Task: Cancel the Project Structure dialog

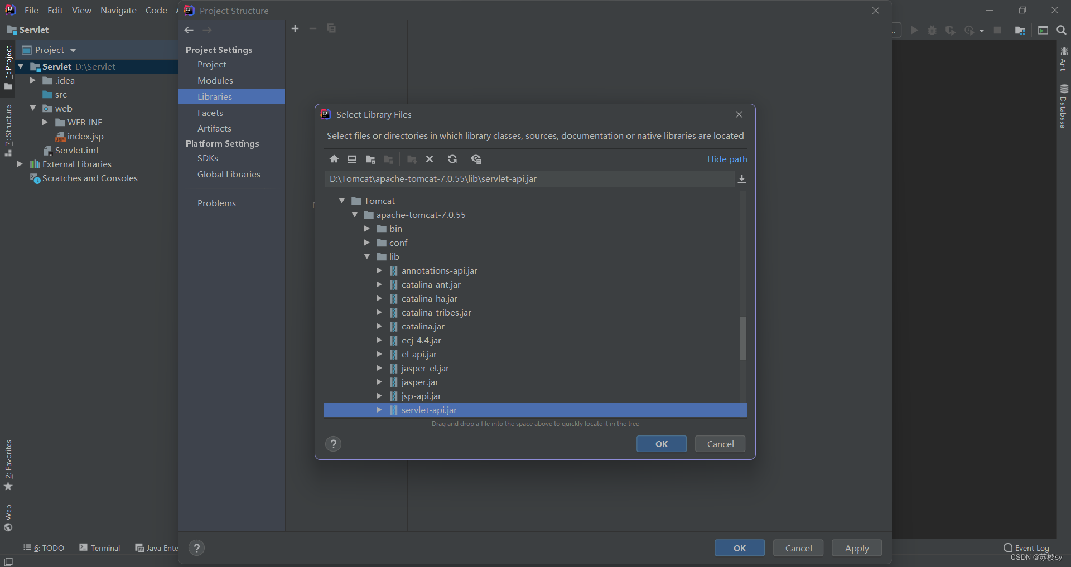Action: tap(798, 548)
